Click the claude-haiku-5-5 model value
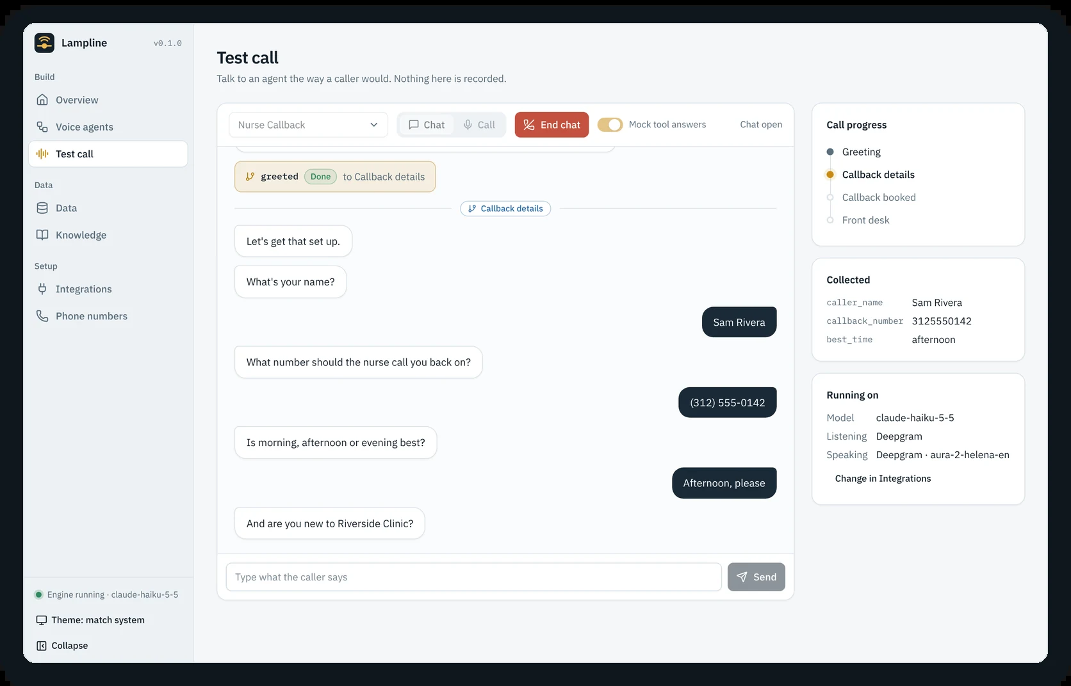The image size is (1071, 686). click(x=915, y=418)
